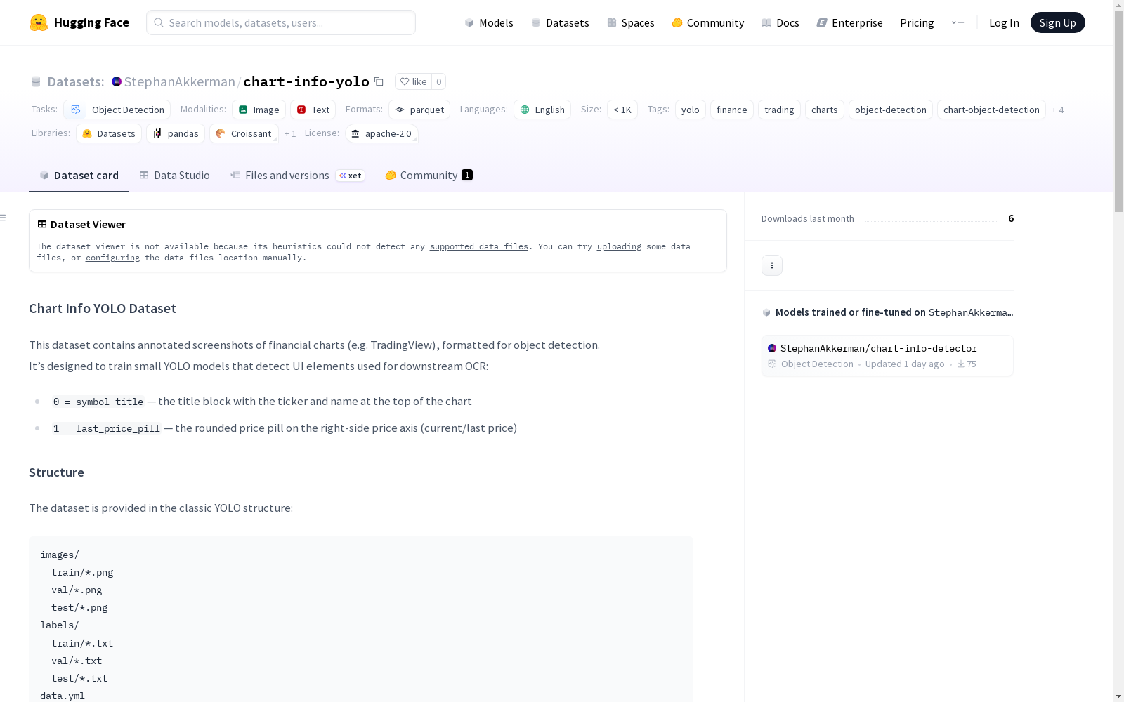Viewport: 1124px width, 702px height.
Task: Click the yolo tag
Action: (691, 110)
